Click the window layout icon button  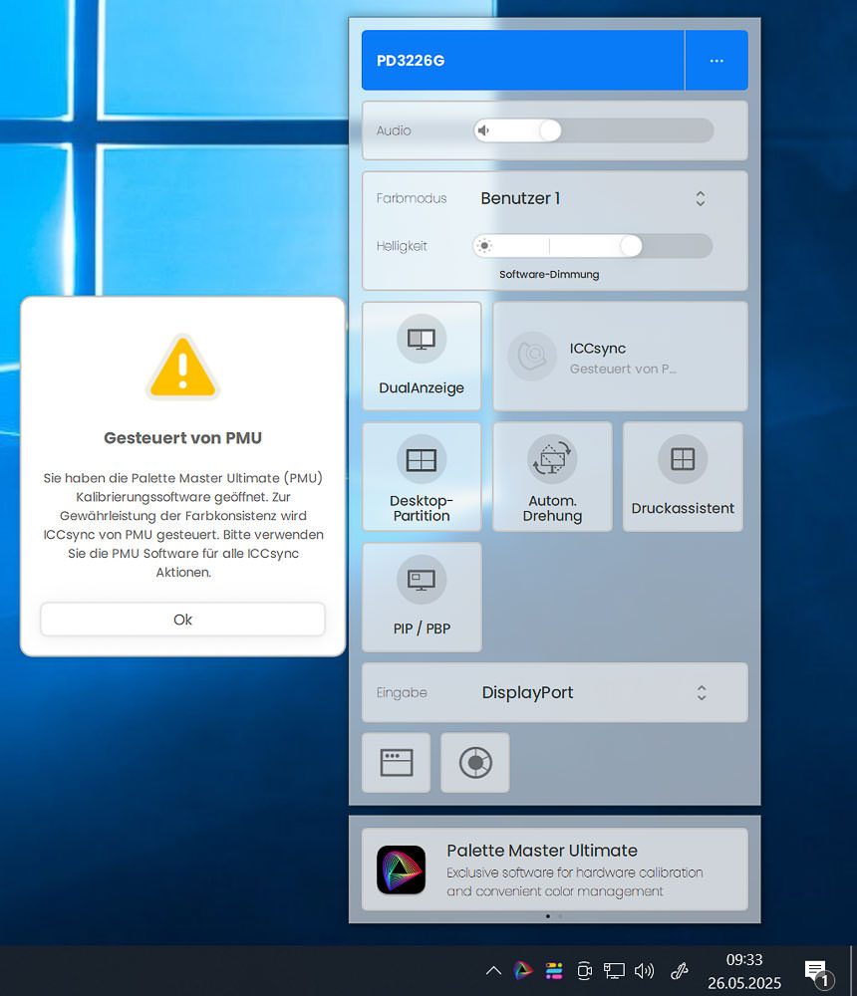click(x=396, y=762)
